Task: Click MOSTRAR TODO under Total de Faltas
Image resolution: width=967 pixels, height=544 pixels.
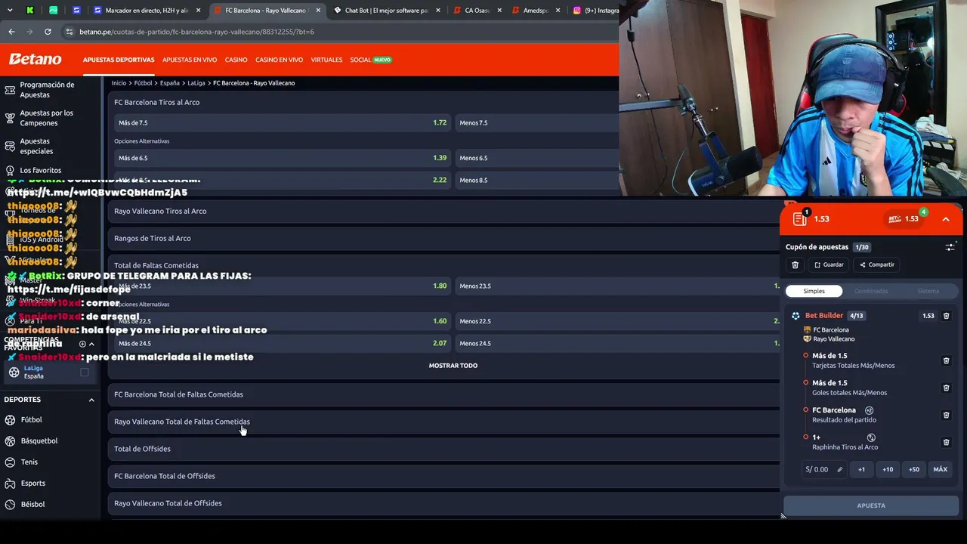Action: click(x=453, y=366)
